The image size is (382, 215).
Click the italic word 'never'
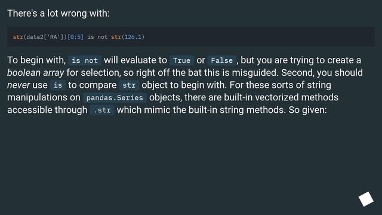(19, 85)
